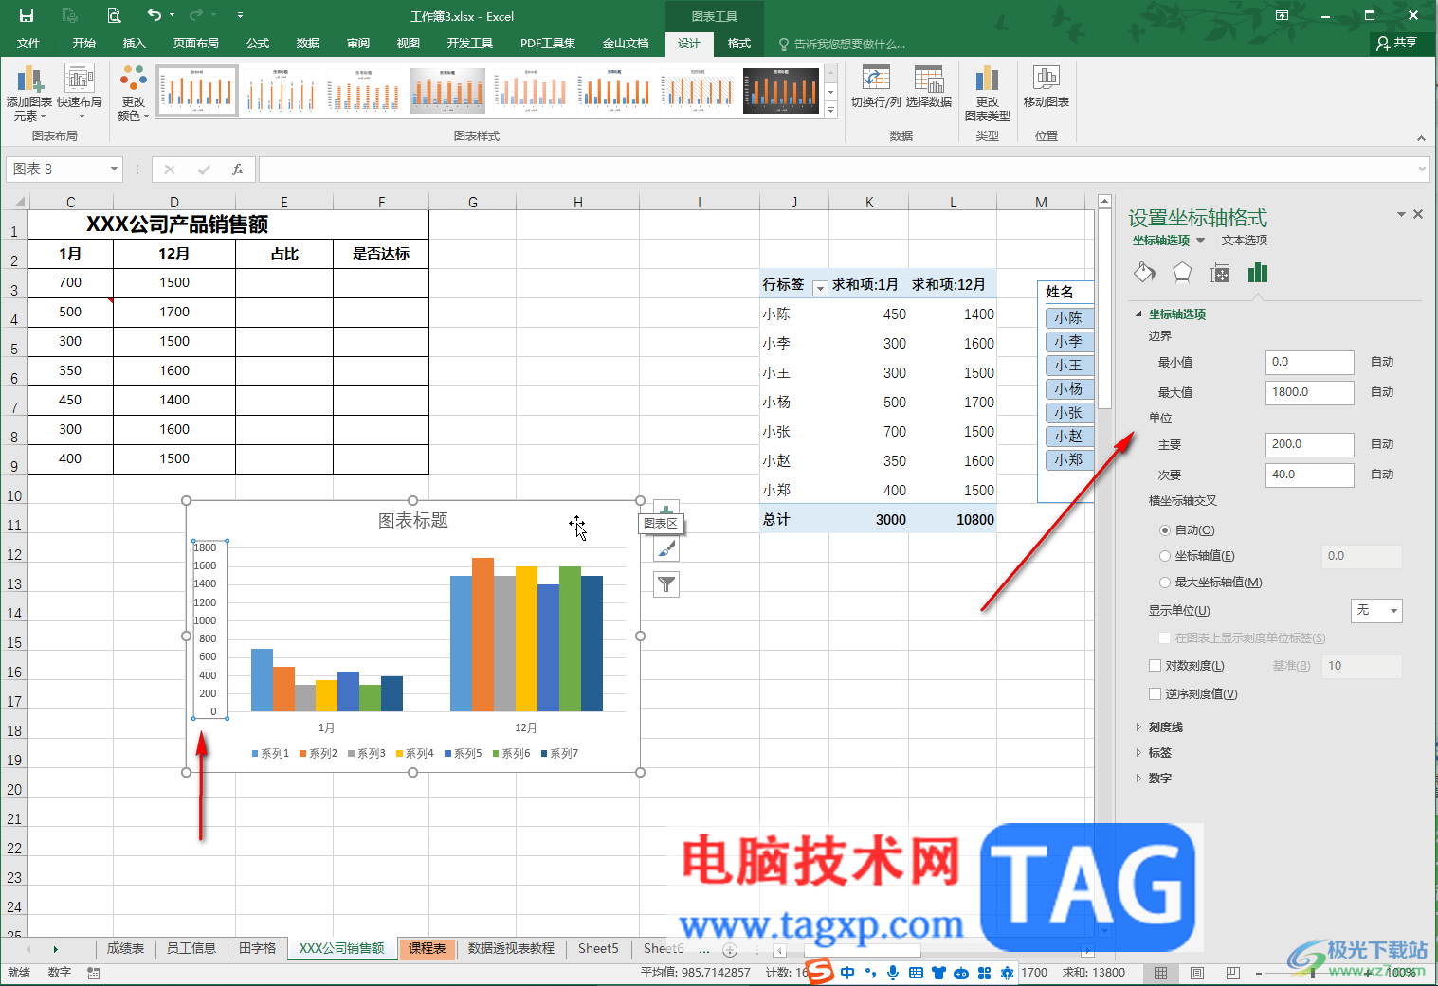Click the Undo arrow icon
The height and width of the screenshot is (986, 1438).
point(154,14)
